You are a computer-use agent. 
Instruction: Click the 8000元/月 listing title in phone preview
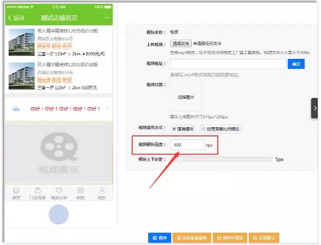pyautogui.click(x=67, y=31)
